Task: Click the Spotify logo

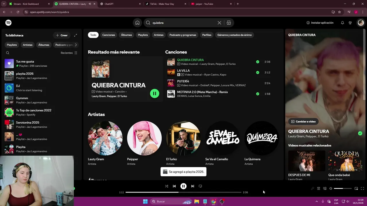Action: coord(9,23)
